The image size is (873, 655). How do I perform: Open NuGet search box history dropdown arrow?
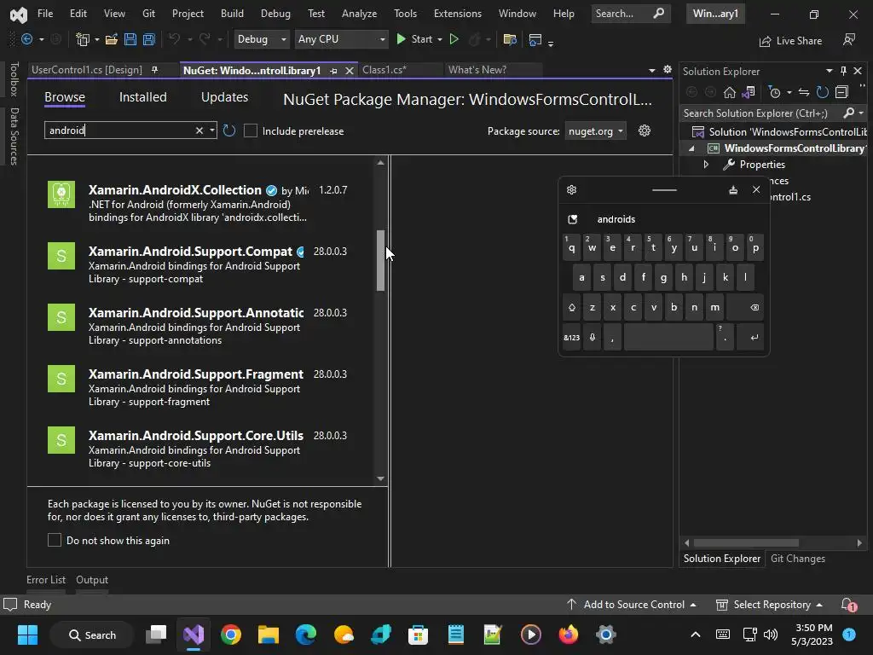(x=212, y=130)
